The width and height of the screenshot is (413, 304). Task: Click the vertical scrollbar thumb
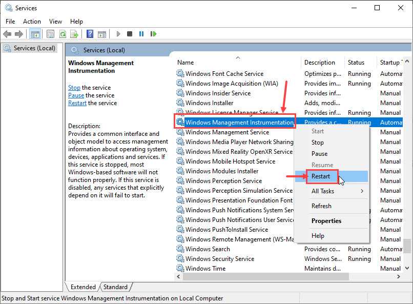407,246
